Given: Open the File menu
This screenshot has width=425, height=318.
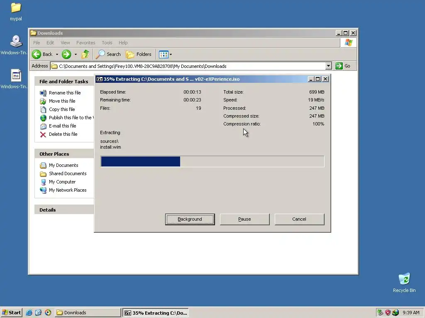Looking at the screenshot, I should 37,43.
